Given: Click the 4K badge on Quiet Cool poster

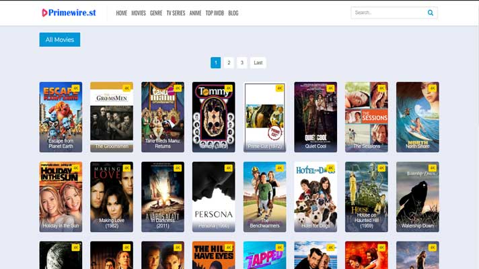Looking at the screenshot, I should tap(330, 89).
